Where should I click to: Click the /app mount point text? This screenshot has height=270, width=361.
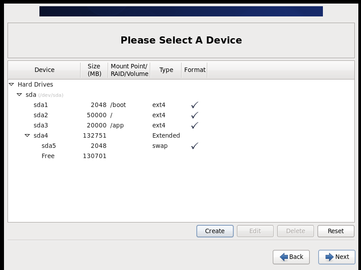point(117,126)
